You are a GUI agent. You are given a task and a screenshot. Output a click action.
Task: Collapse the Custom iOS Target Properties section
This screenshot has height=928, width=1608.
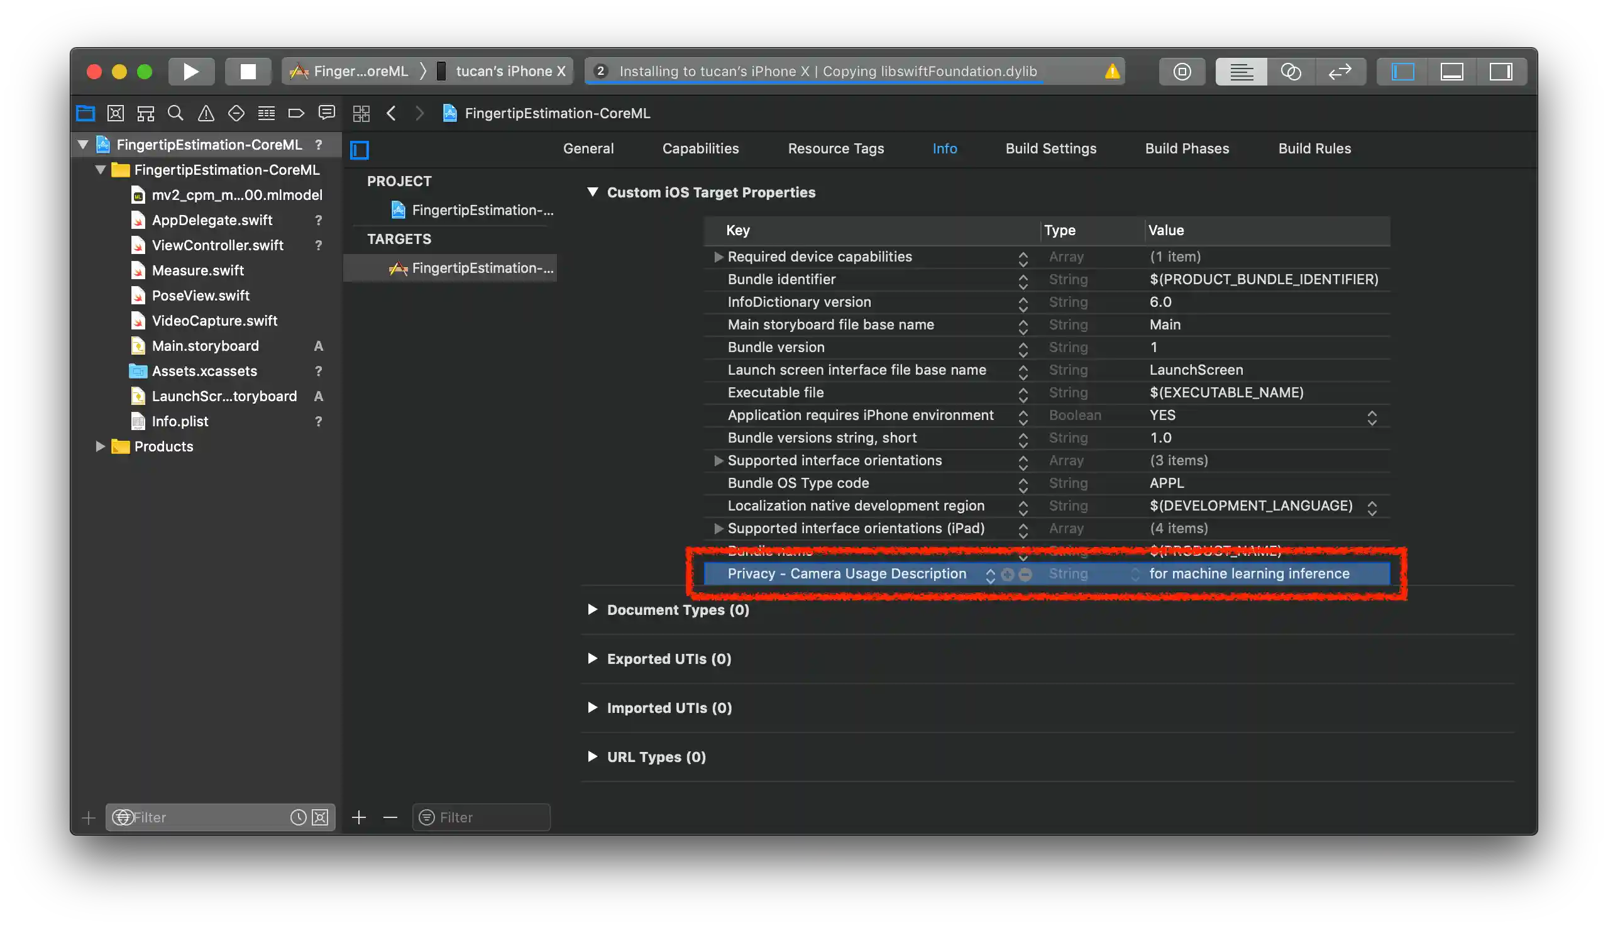coord(593,192)
